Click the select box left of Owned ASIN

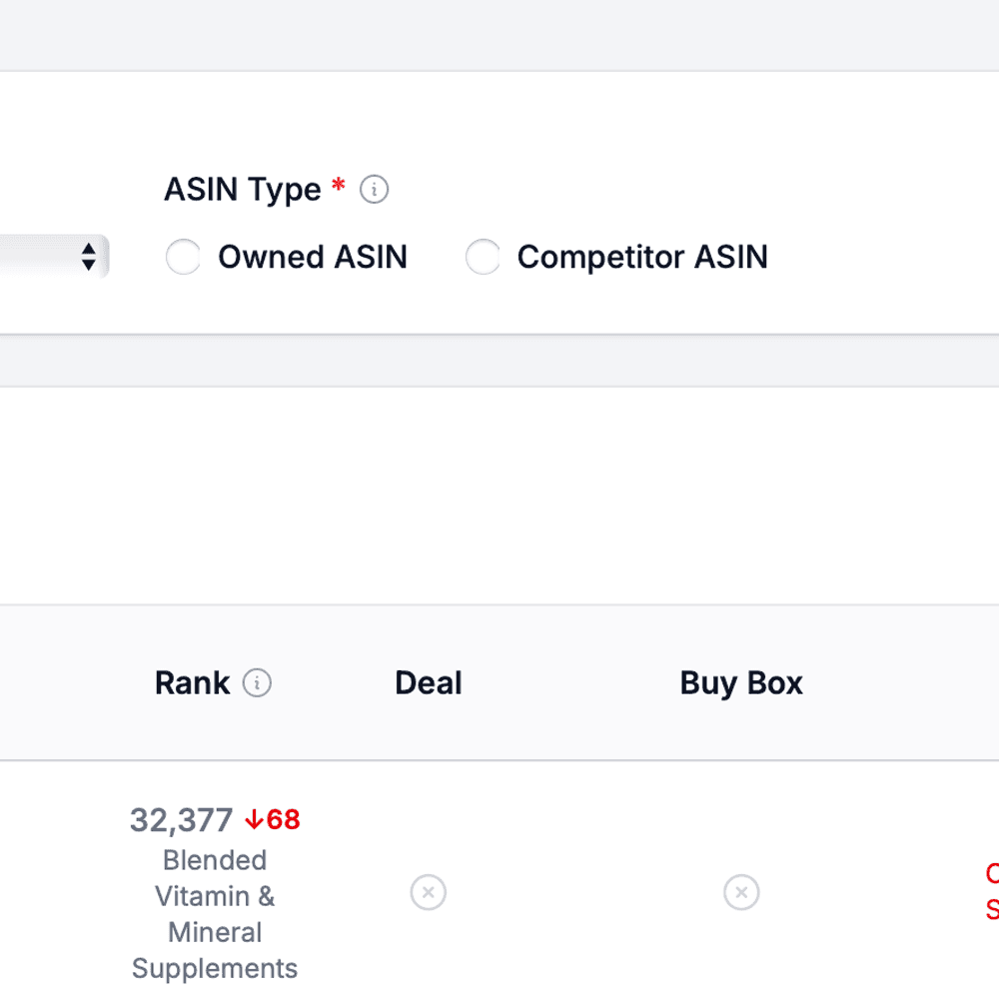click(50, 257)
